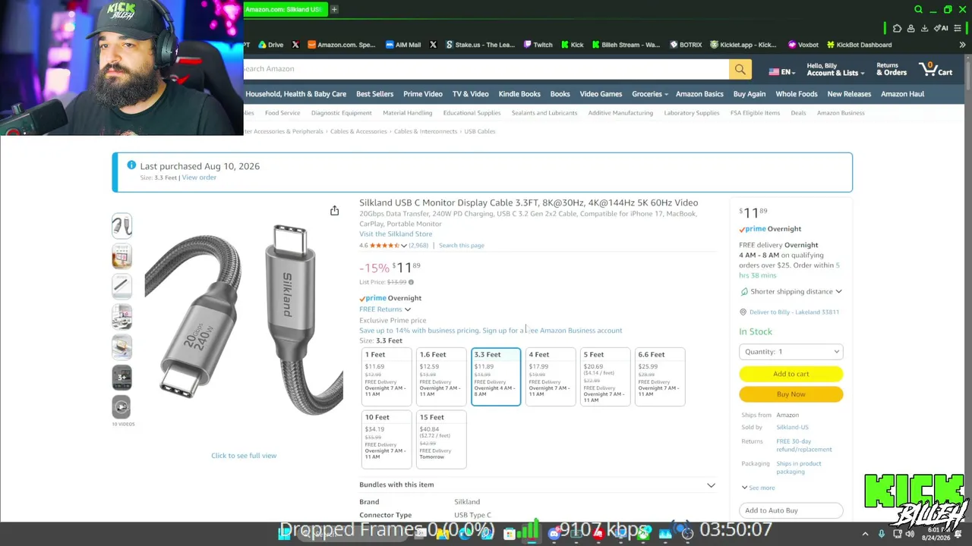Click the taskbar volume speaker icon
This screenshot has width=972, height=546.
click(910, 534)
